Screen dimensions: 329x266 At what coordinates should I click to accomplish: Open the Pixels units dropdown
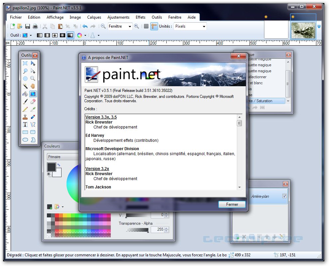tap(204, 26)
